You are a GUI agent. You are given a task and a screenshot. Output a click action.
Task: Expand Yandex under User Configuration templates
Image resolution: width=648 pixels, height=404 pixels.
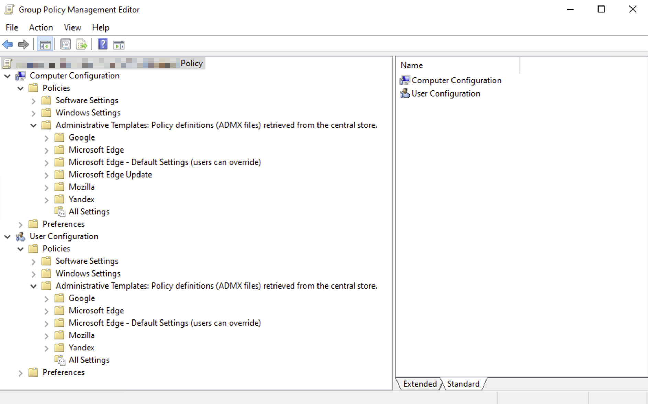point(46,348)
